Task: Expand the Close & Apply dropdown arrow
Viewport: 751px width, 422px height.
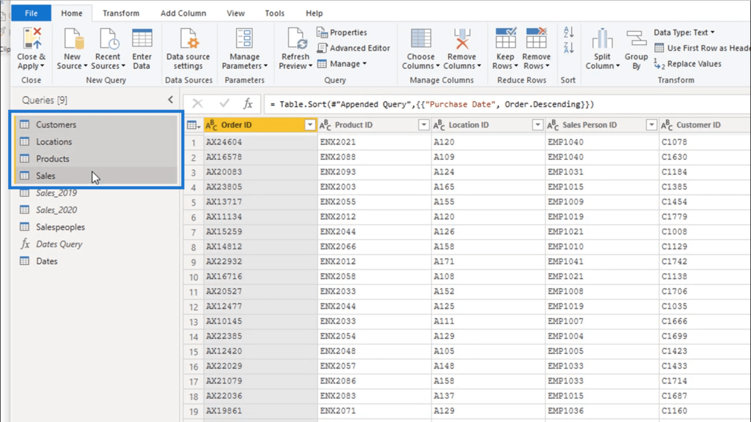Action: point(42,66)
